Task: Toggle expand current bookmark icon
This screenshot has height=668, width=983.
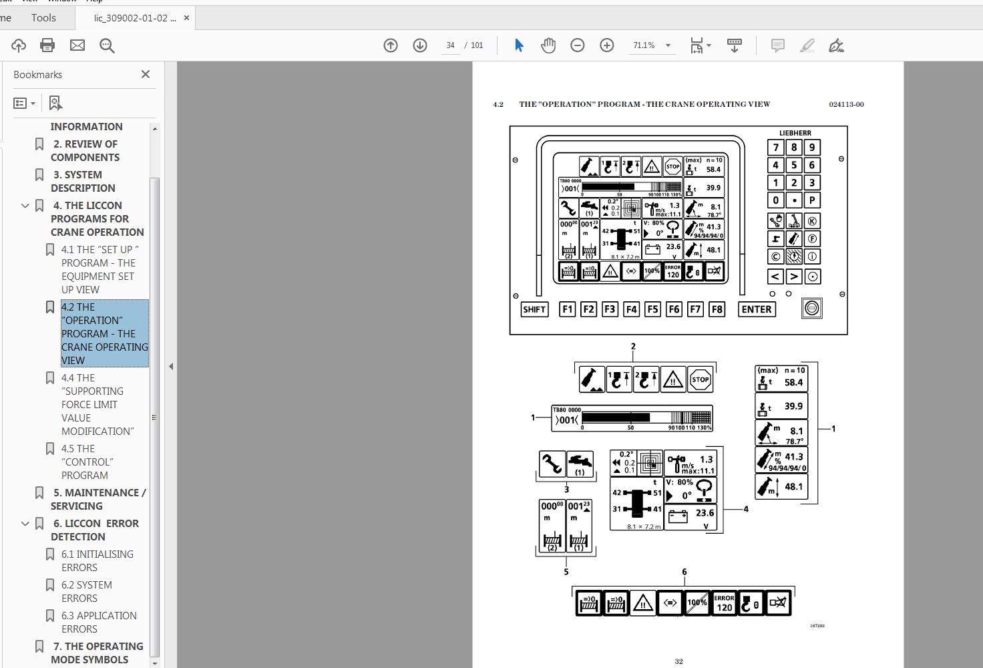Action: [x=55, y=102]
